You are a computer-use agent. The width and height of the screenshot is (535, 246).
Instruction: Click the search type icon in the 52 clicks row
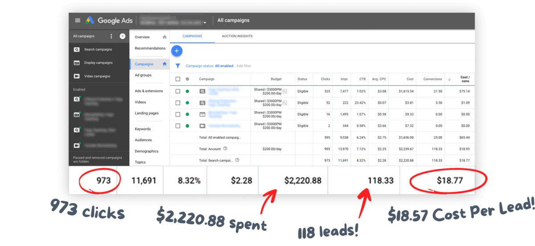202,103
